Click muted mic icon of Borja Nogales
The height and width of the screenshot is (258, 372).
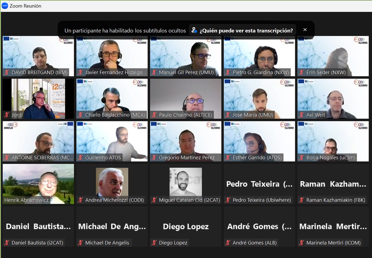coord(302,157)
